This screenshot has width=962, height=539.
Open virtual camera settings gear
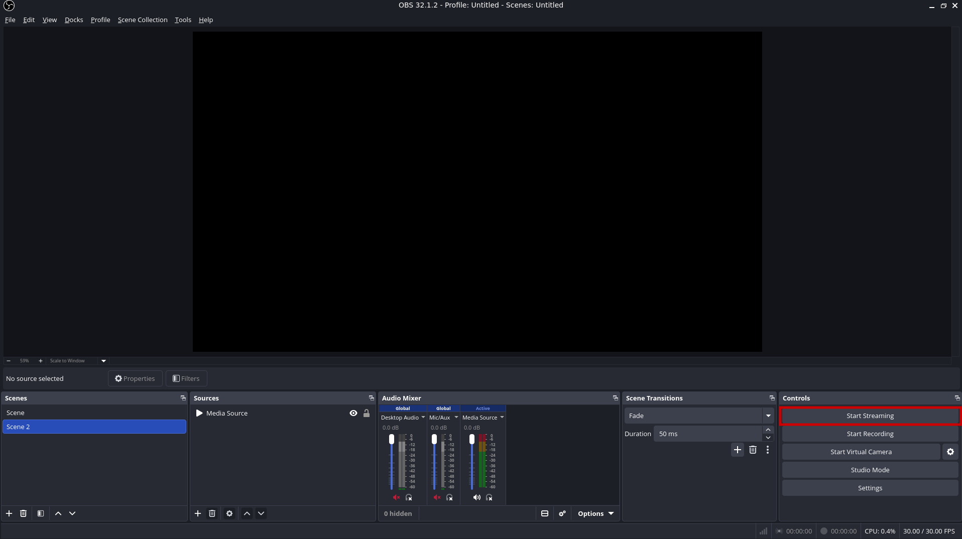tap(950, 452)
